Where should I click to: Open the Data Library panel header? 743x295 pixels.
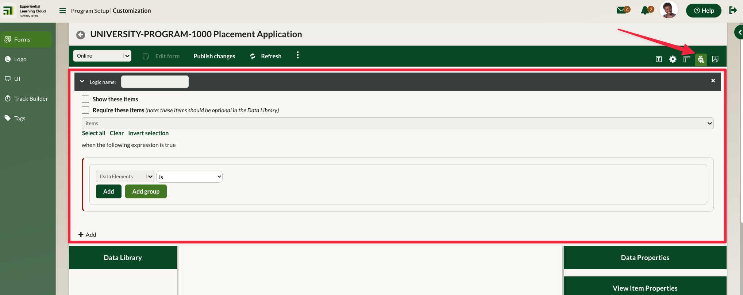coord(123,257)
